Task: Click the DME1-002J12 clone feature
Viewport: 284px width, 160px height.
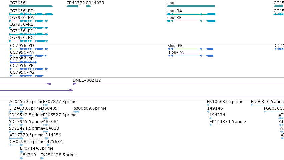Action: tap(74, 84)
